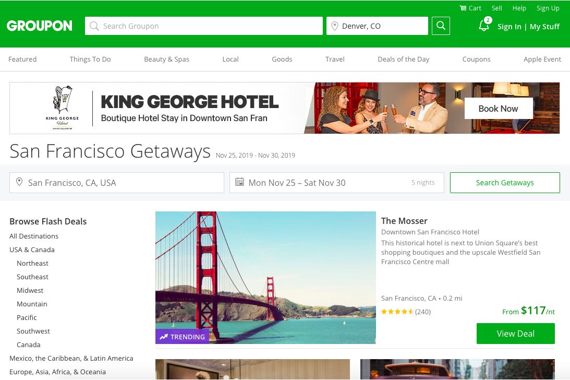The width and height of the screenshot is (570, 380).
Task: Click the King George Hotel crown logo
Action: pyautogui.click(x=63, y=108)
